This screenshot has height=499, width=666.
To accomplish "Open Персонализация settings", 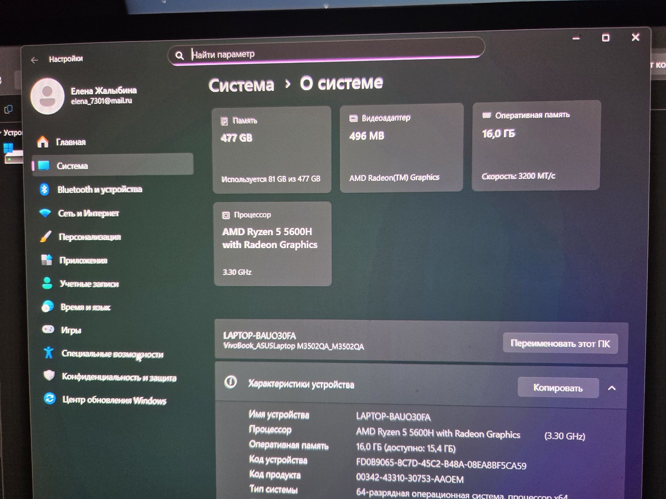I will [x=90, y=237].
